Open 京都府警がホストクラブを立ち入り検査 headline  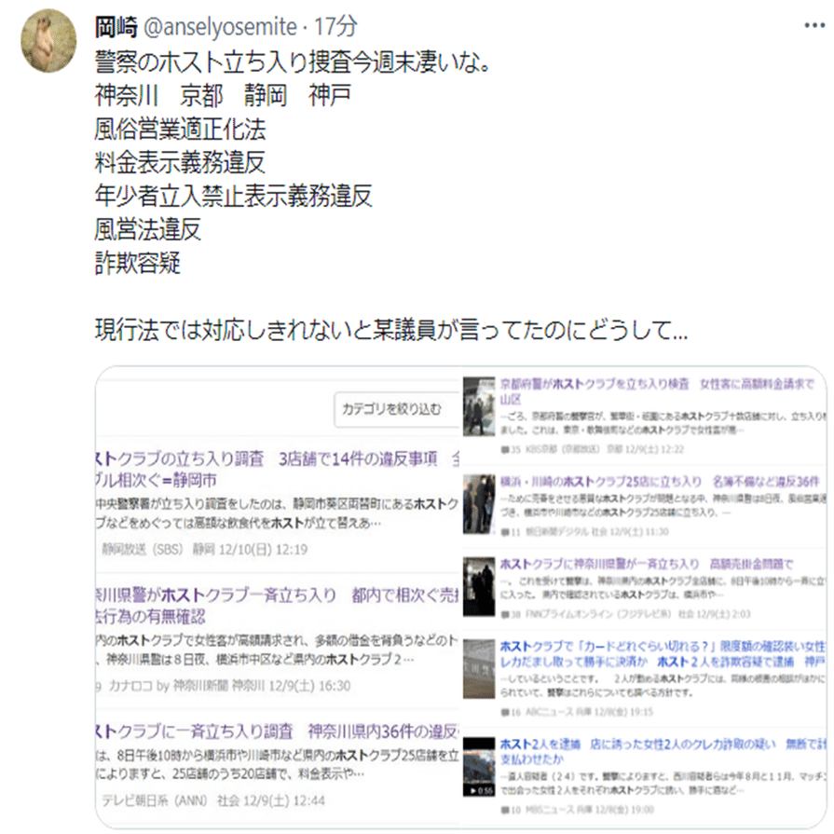coord(657,391)
